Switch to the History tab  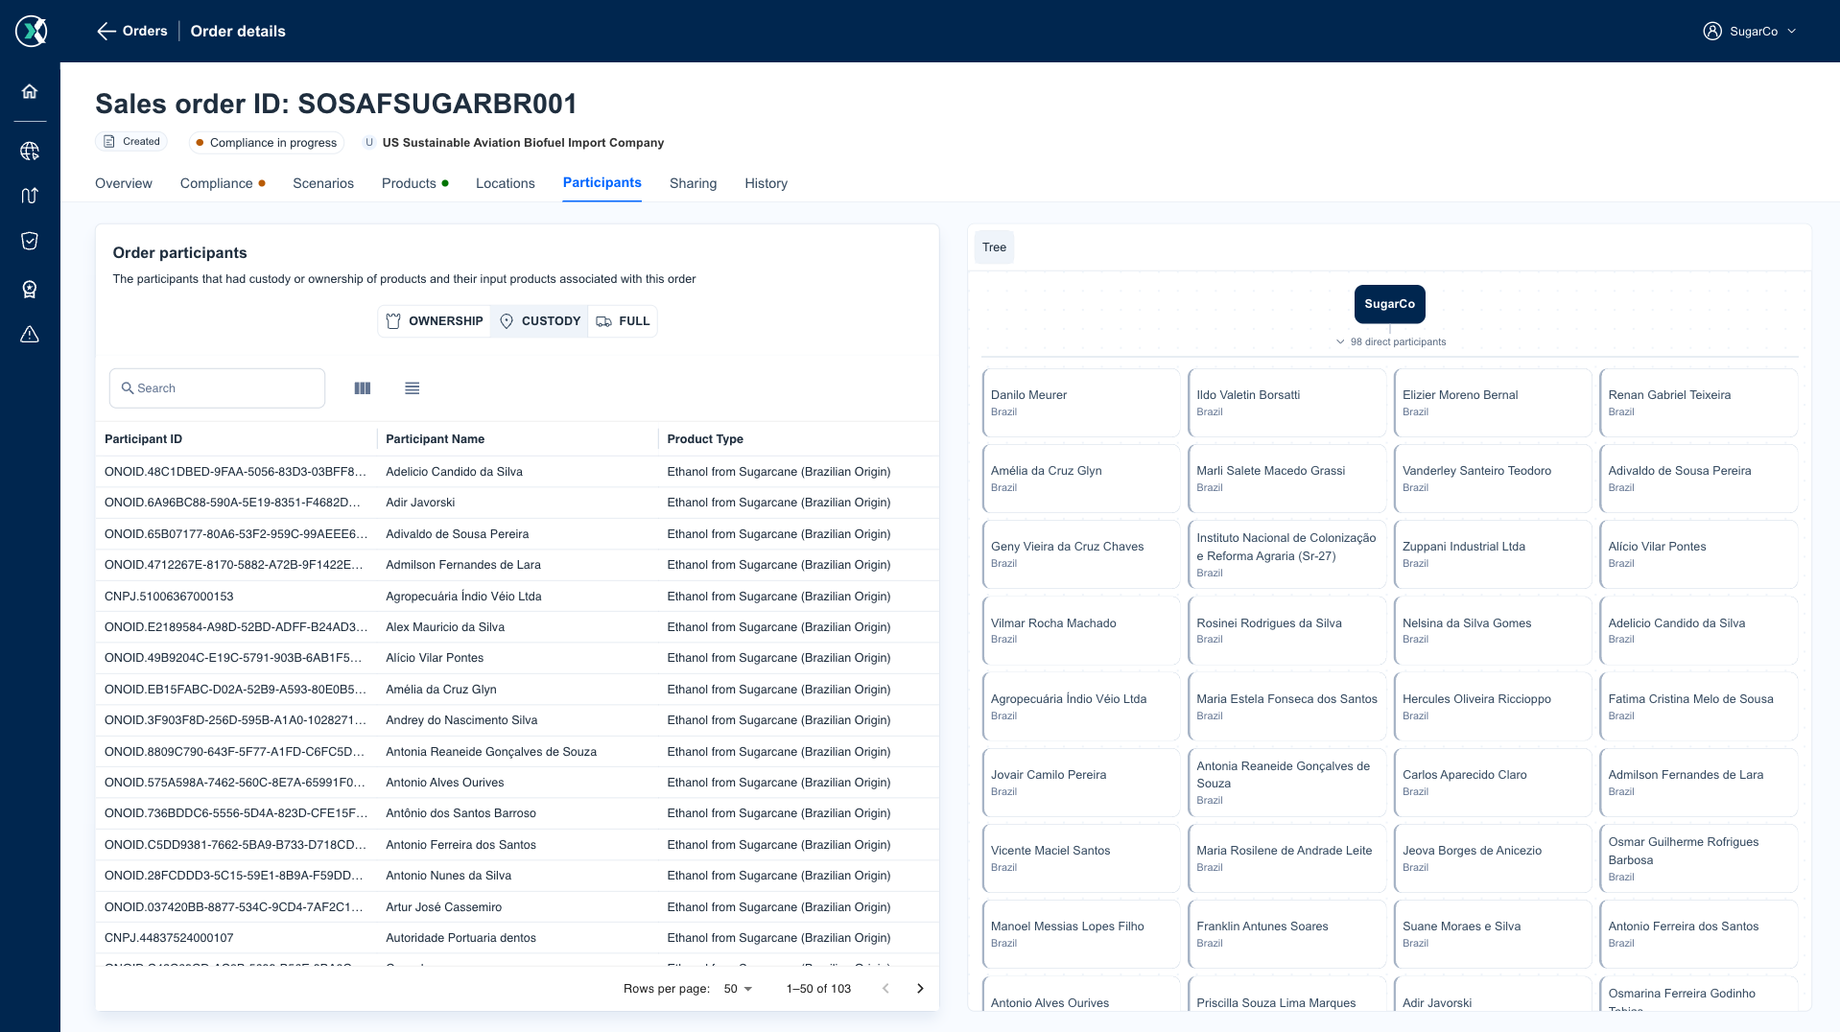767,183
